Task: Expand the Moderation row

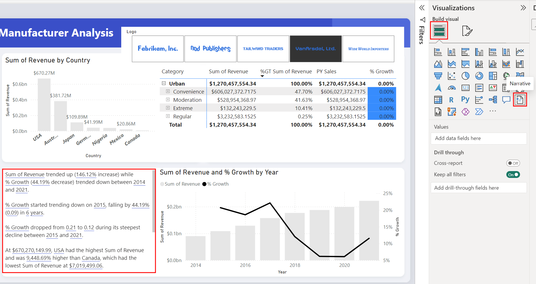Action: (168, 100)
